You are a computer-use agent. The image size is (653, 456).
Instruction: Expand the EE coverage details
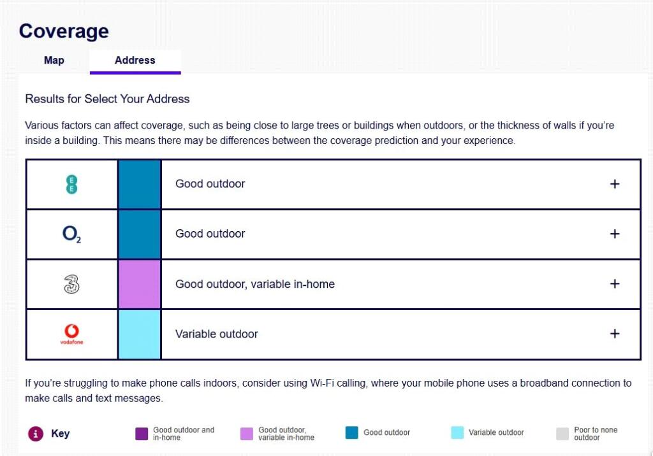[615, 184]
